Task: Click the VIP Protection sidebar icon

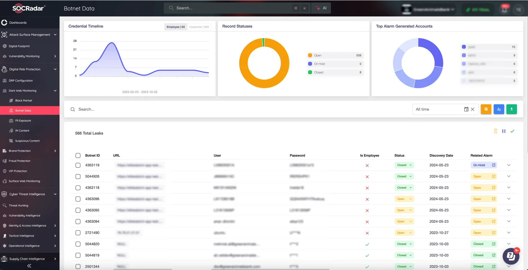Action: point(5,171)
